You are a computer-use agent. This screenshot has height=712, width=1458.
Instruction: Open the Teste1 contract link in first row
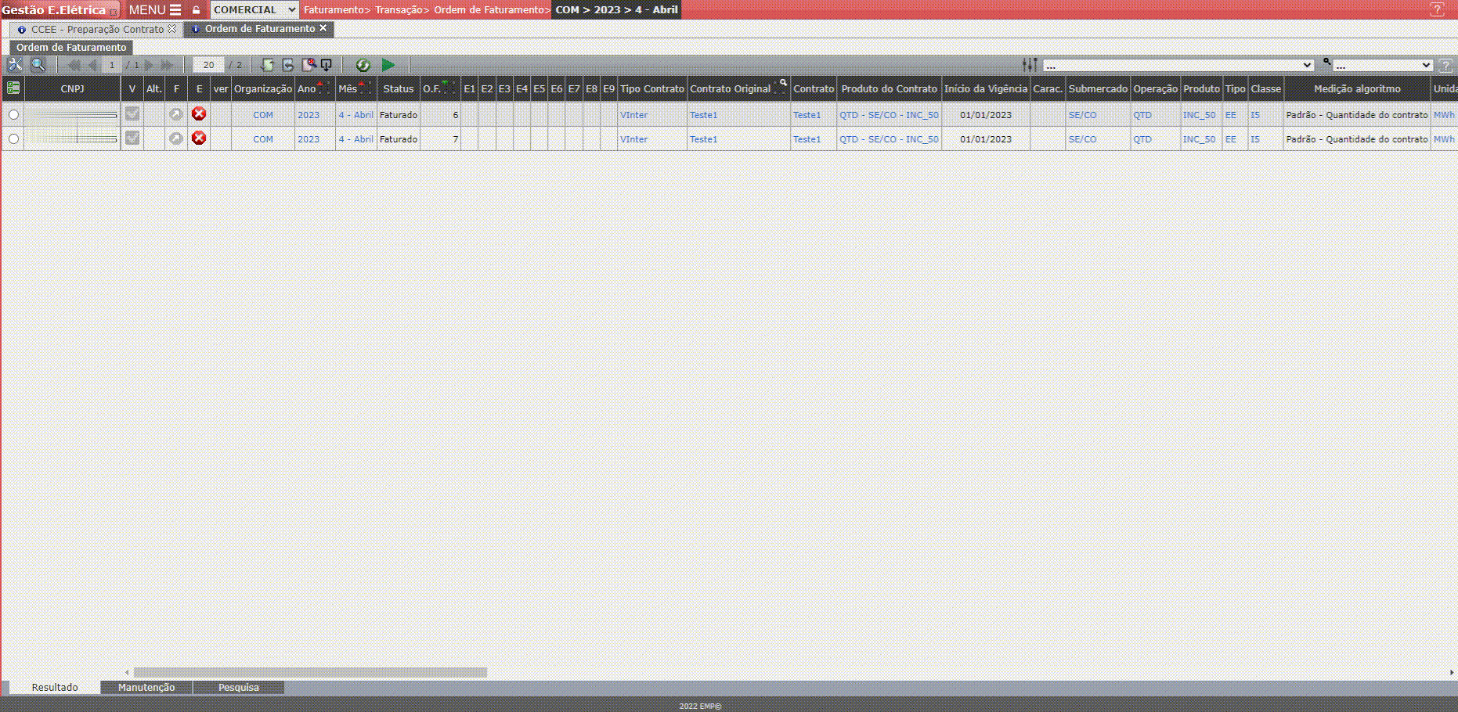click(807, 115)
